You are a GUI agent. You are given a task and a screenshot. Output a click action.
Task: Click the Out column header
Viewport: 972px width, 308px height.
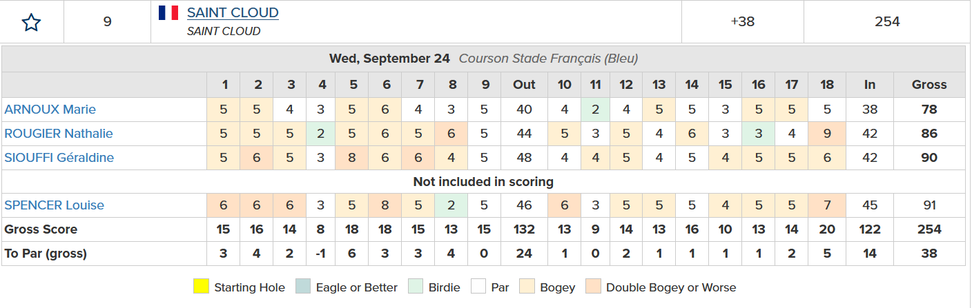point(524,85)
